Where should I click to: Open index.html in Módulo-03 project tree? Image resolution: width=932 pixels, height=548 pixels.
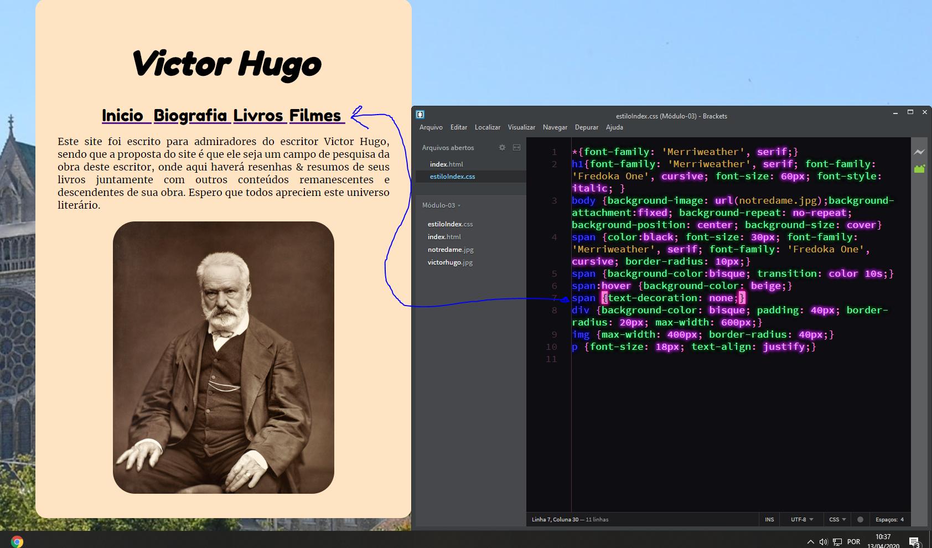[444, 237]
